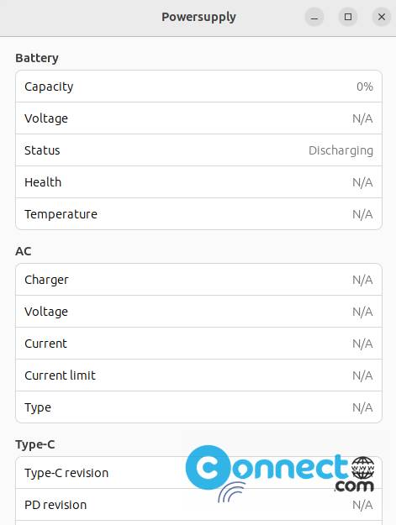Click the AC section heading

point(23,251)
